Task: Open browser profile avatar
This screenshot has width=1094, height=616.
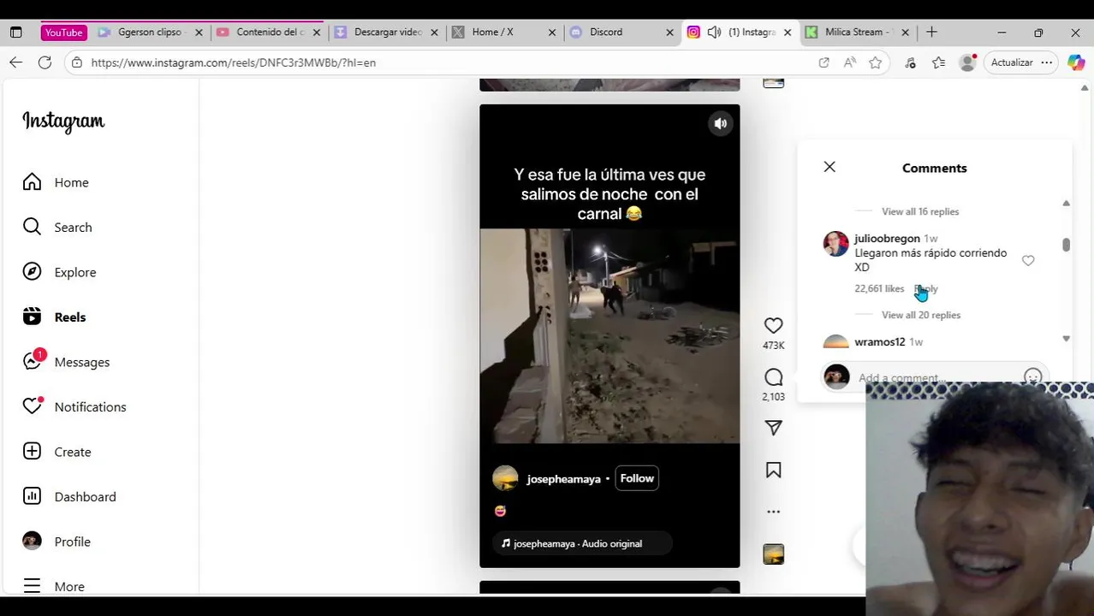Action: point(967,62)
